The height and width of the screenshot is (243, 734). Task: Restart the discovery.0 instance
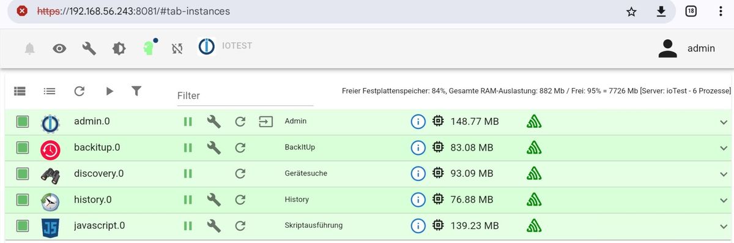240,174
